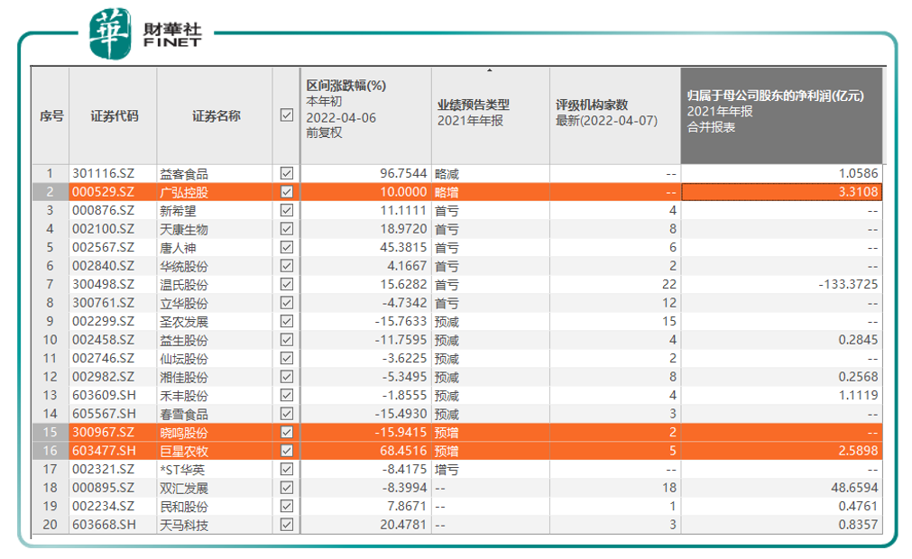The image size is (912, 559).
Task: Select the price change value -15.7633
Action: click(401, 321)
